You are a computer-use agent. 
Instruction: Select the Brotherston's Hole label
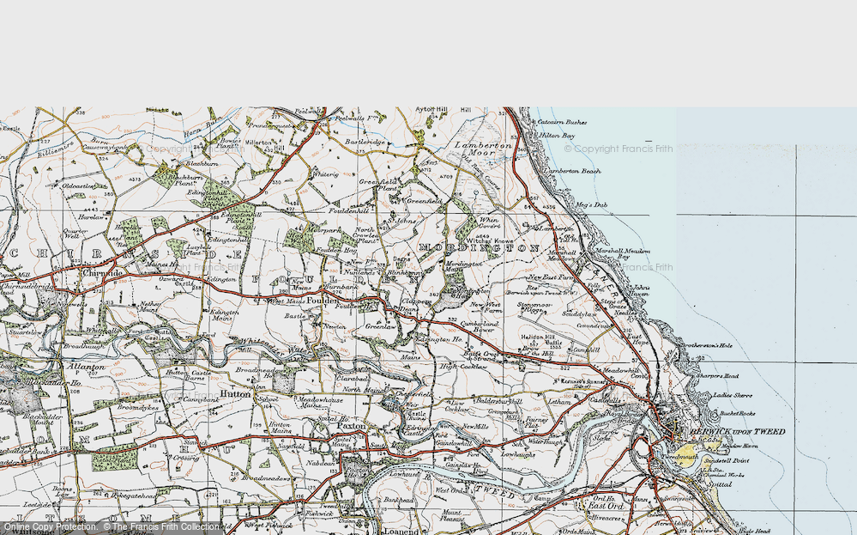pos(707,345)
